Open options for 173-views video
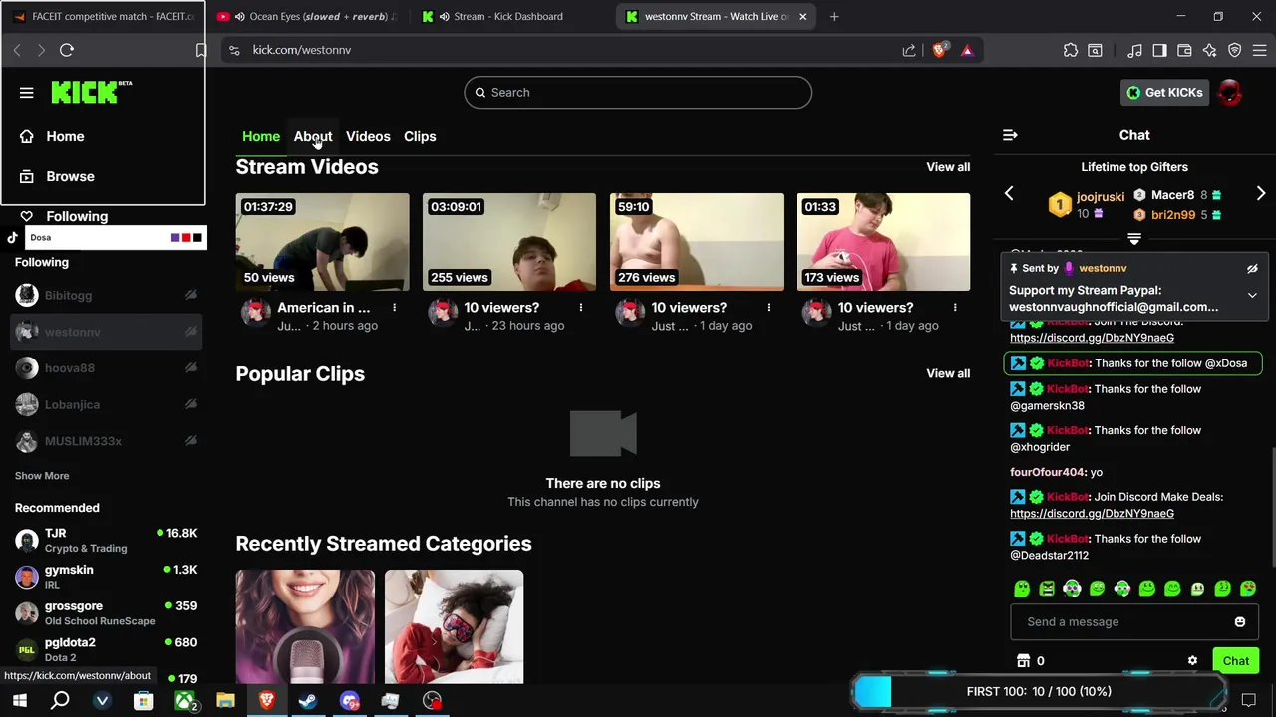This screenshot has height=717, width=1276. pos(955,308)
